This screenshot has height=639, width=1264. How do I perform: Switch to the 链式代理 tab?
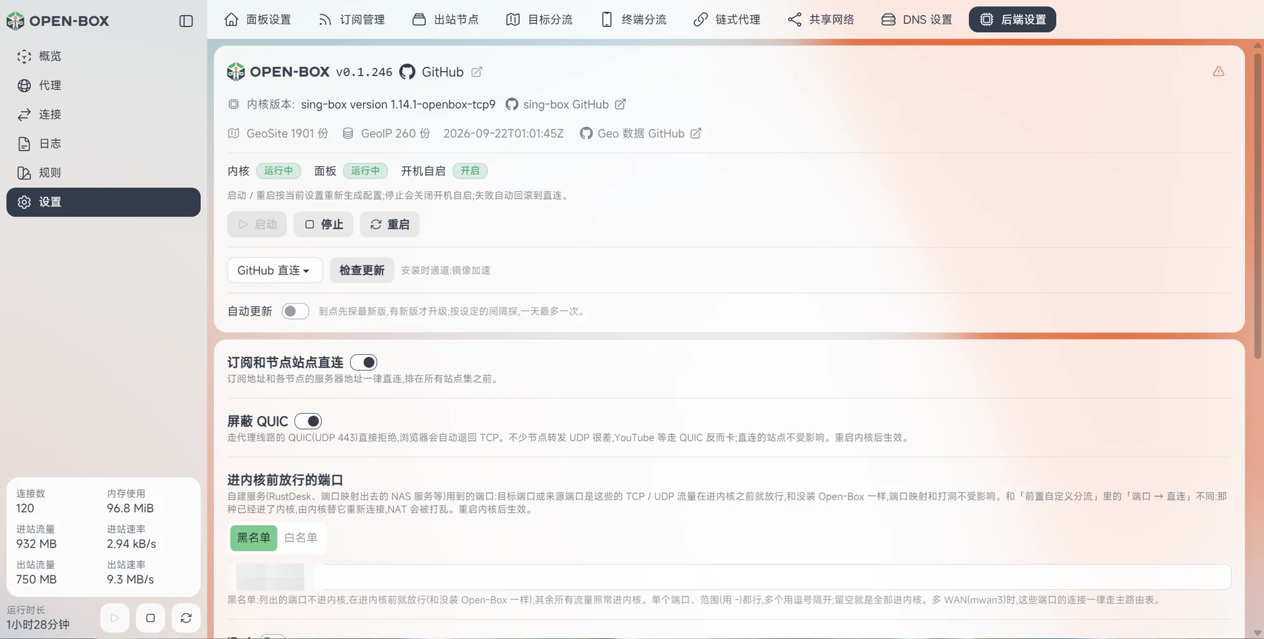point(727,20)
